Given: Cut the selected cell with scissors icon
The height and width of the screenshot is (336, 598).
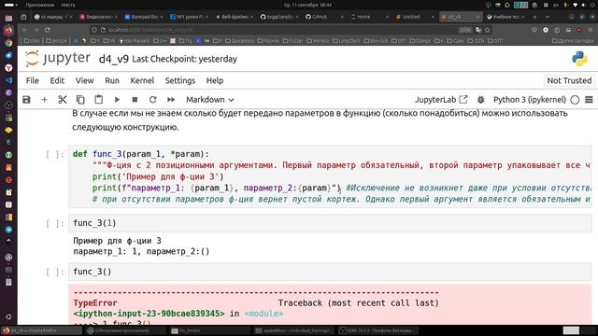Looking at the screenshot, I should (x=63, y=100).
